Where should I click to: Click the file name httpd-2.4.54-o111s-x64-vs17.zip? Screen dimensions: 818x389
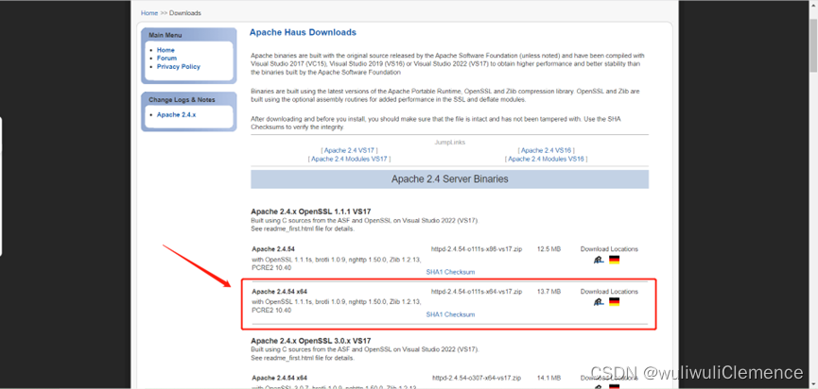(x=477, y=292)
